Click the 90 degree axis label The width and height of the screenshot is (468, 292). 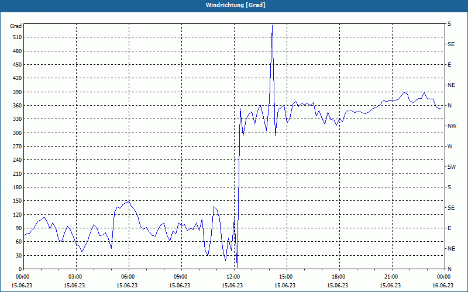coord(19,228)
